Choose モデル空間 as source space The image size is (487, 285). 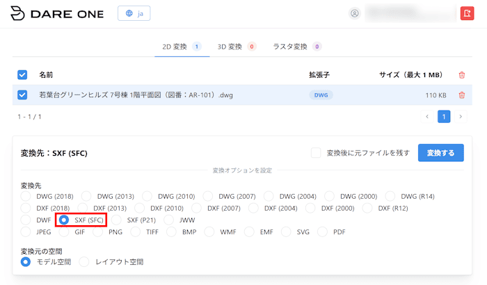tap(26, 262)
